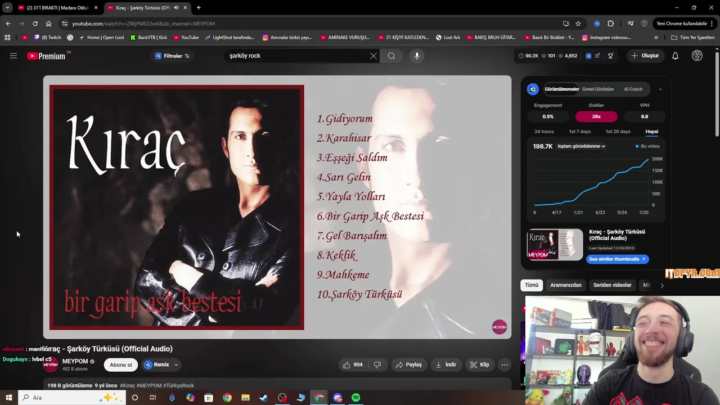
Task: Select the Seriden videolar chip
Action: pos(612,285)
